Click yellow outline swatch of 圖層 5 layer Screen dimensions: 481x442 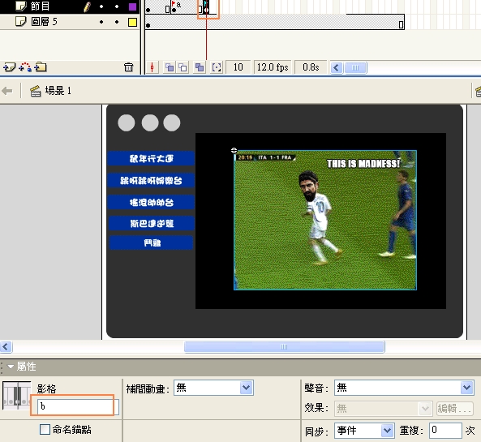pyautogui.click(x=132, y=22)
